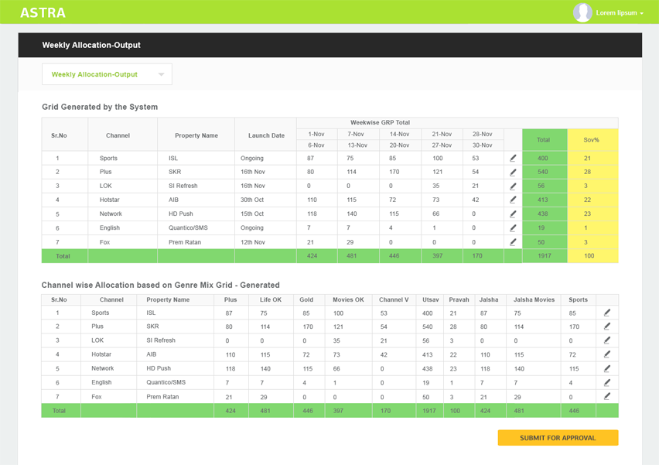Edit HD Push row in Genre Mix grid
This screenshot has height=465, width=659.
pyautogui.click(x=607, y=369)
